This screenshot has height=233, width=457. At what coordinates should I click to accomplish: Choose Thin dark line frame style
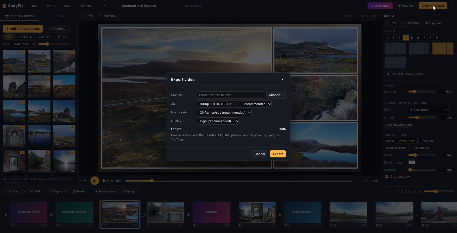tap(421, 148)
